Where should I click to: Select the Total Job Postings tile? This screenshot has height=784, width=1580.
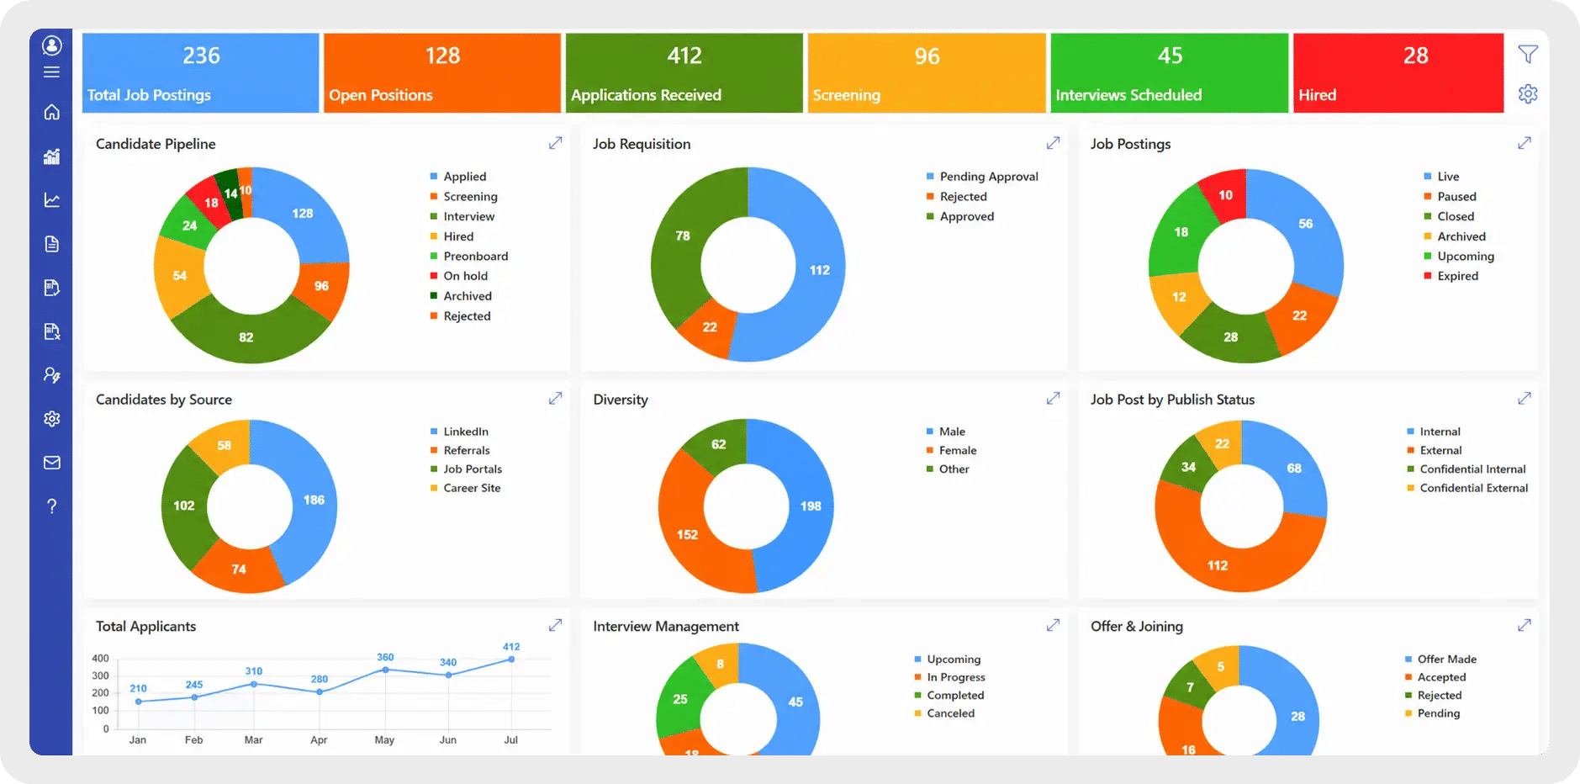pos(201,73)
